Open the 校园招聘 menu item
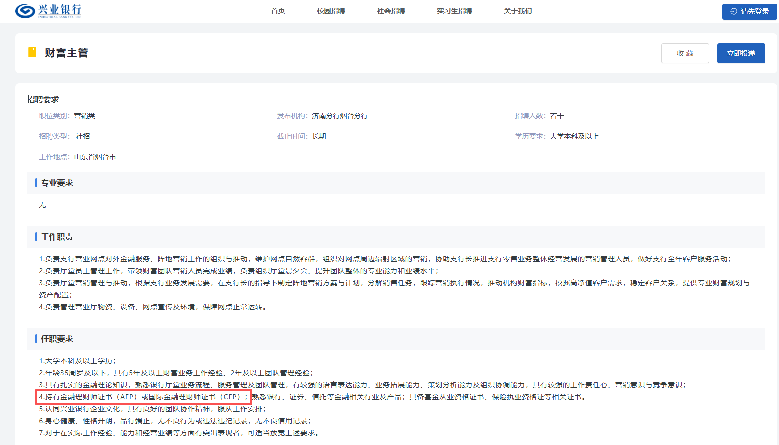The image size is (779, 445). (331, 11)
